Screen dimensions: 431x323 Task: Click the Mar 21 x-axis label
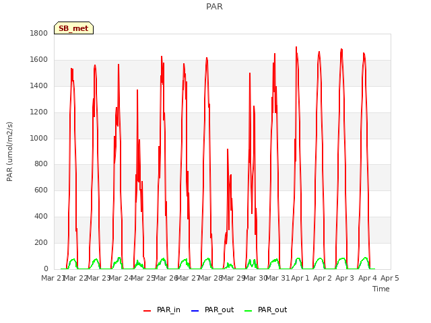[53, 278]
